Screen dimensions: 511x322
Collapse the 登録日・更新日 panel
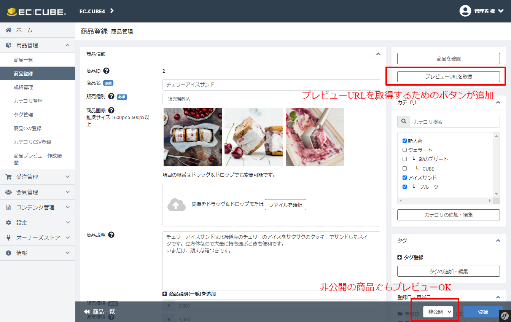pyautogui.click(x=498, y=297)
